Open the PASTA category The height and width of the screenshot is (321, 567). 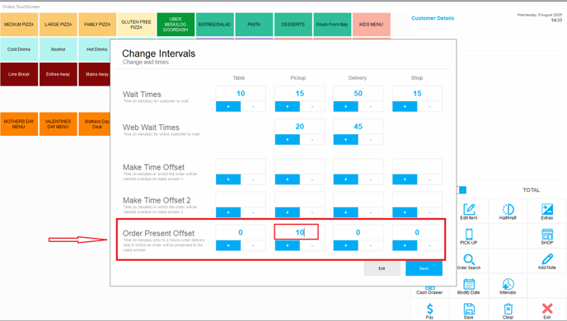(x=254, y=25)
